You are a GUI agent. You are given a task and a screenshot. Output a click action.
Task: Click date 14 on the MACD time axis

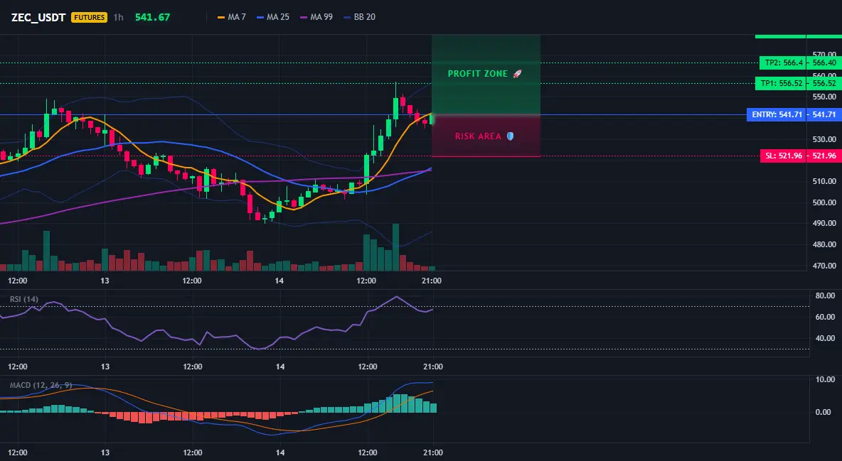(x=280, y=452)
